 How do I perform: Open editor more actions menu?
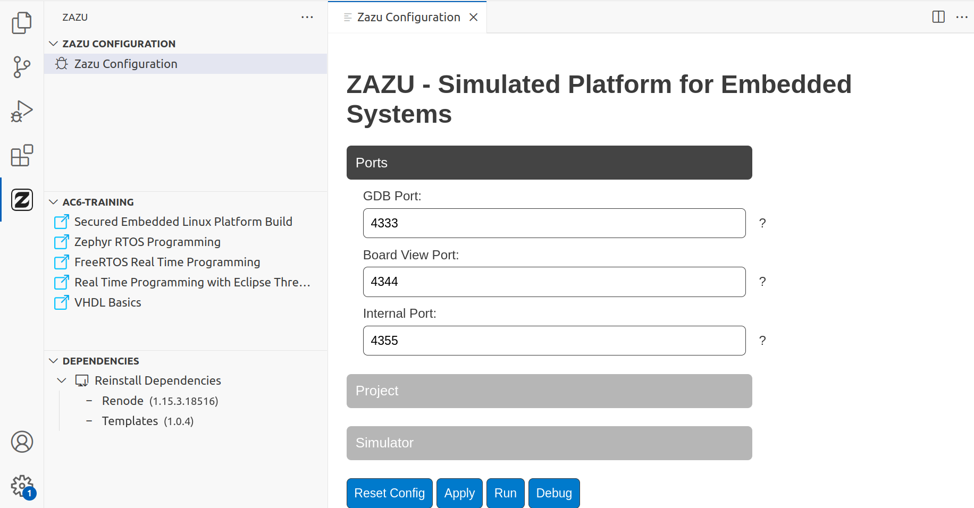point(962,17)
